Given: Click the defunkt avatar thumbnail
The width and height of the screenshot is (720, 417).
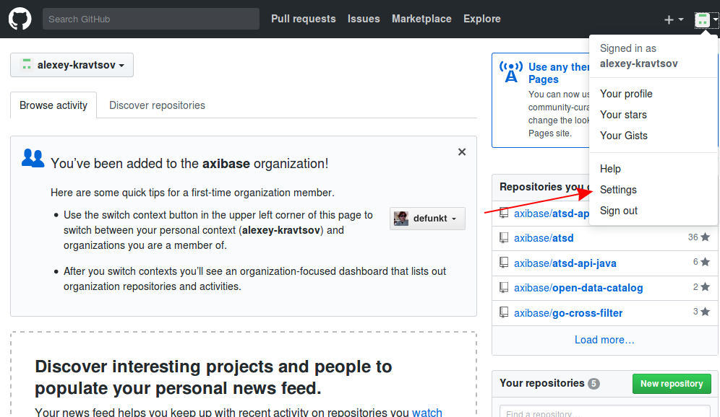Looking at the screenshot, I should [x=401, y=219].
